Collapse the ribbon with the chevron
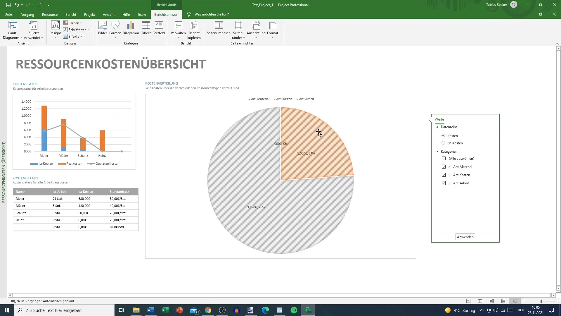This screenshot has width=561, height=316. [557, 44]
